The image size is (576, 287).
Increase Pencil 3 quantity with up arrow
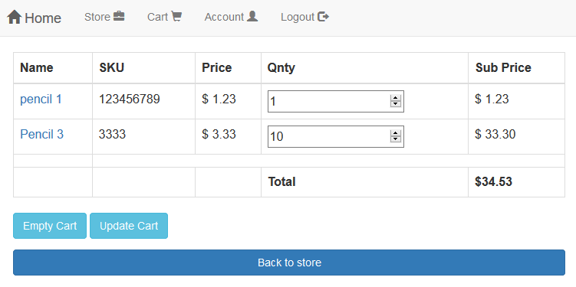coord(395,133)
